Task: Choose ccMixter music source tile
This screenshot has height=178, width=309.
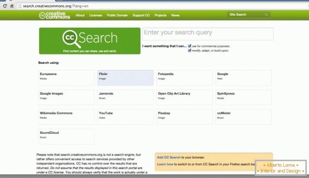Action: point(244,117)
